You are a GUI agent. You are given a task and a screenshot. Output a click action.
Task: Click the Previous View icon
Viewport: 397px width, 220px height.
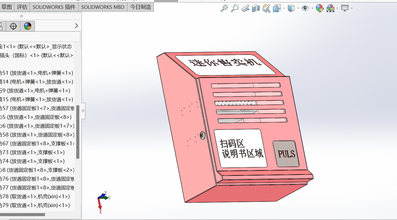(x=245, y=8)
